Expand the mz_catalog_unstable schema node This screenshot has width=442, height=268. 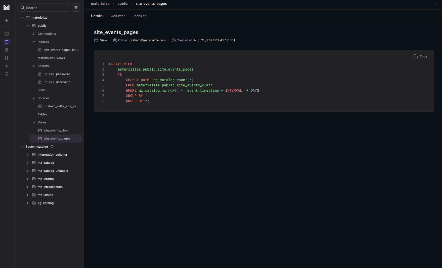[28, 171]
